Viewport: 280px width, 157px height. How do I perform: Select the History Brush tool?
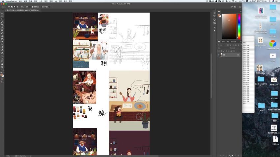2,39
